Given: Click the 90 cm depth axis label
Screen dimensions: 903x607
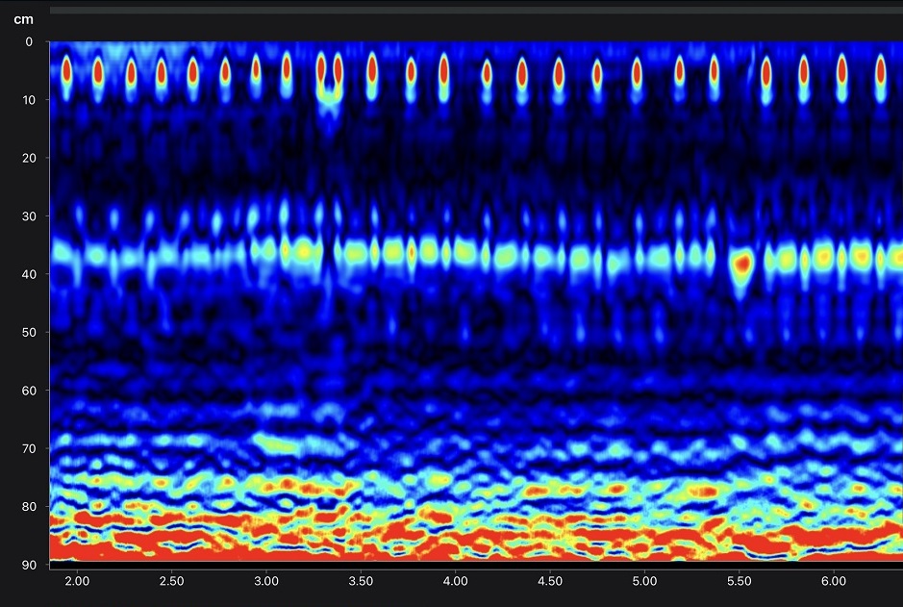Looking at the screenshot, I should click(x=27, y=565).
